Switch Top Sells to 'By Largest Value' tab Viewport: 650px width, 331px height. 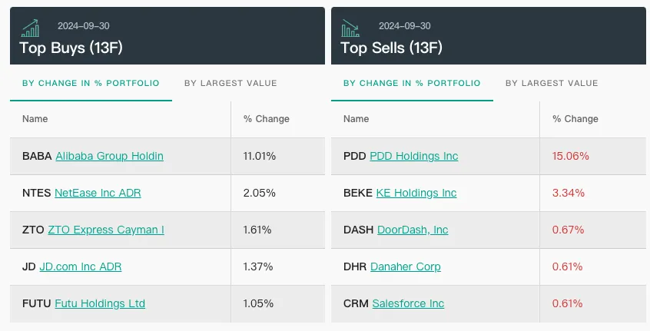coord(552,83)
